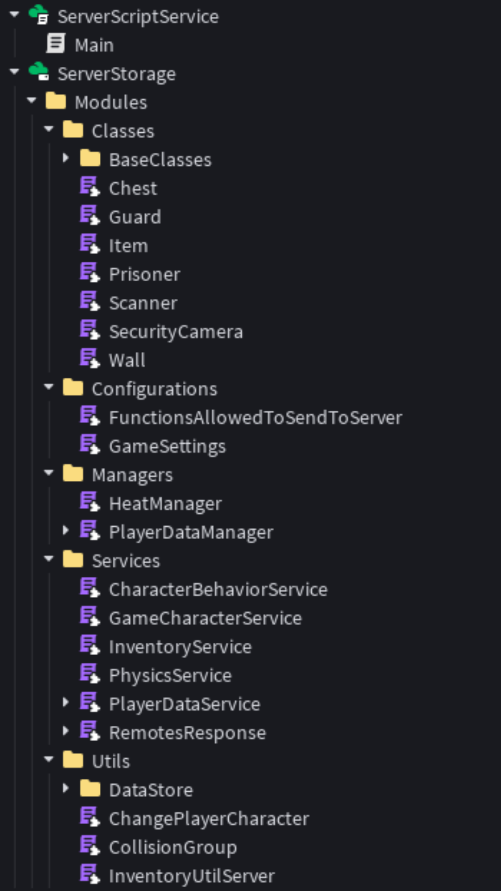Expand the BaseClasses folder
501x891 pixels.
pos(66,159)
